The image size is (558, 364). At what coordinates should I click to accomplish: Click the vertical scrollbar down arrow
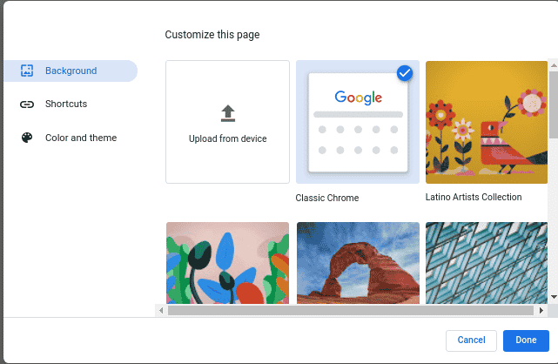click(554, 297)
